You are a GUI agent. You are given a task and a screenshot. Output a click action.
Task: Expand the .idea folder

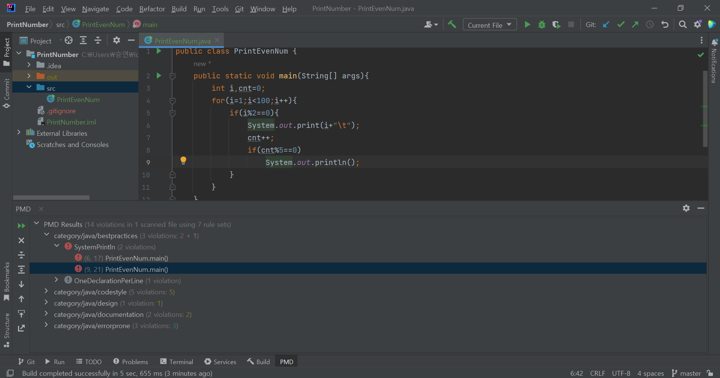pyautogui.click(x=29, y=65)
